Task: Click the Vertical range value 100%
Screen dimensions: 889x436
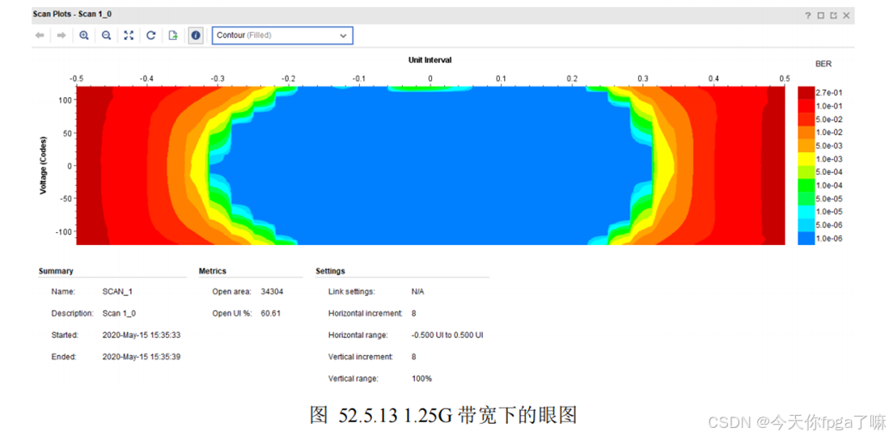Action: pyautogui.click(x=421, y=379)
